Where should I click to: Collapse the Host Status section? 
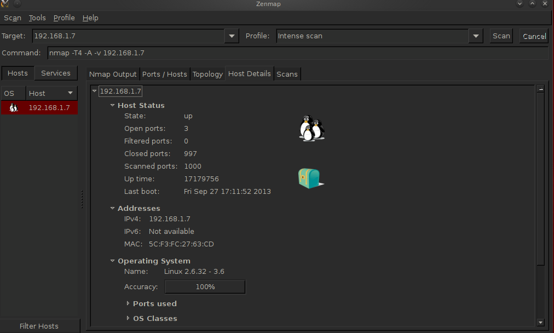point(112,105)
